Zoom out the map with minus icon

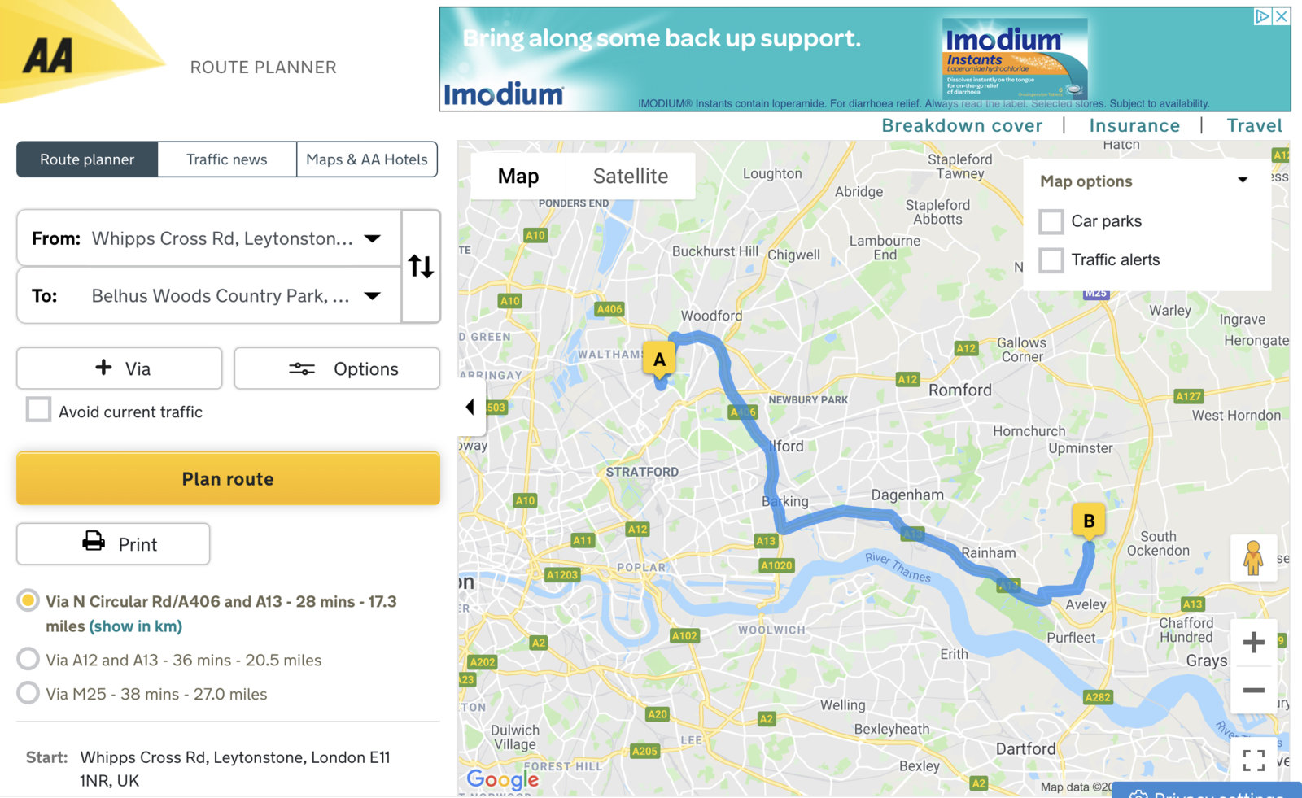click(x=1253, y=691)
